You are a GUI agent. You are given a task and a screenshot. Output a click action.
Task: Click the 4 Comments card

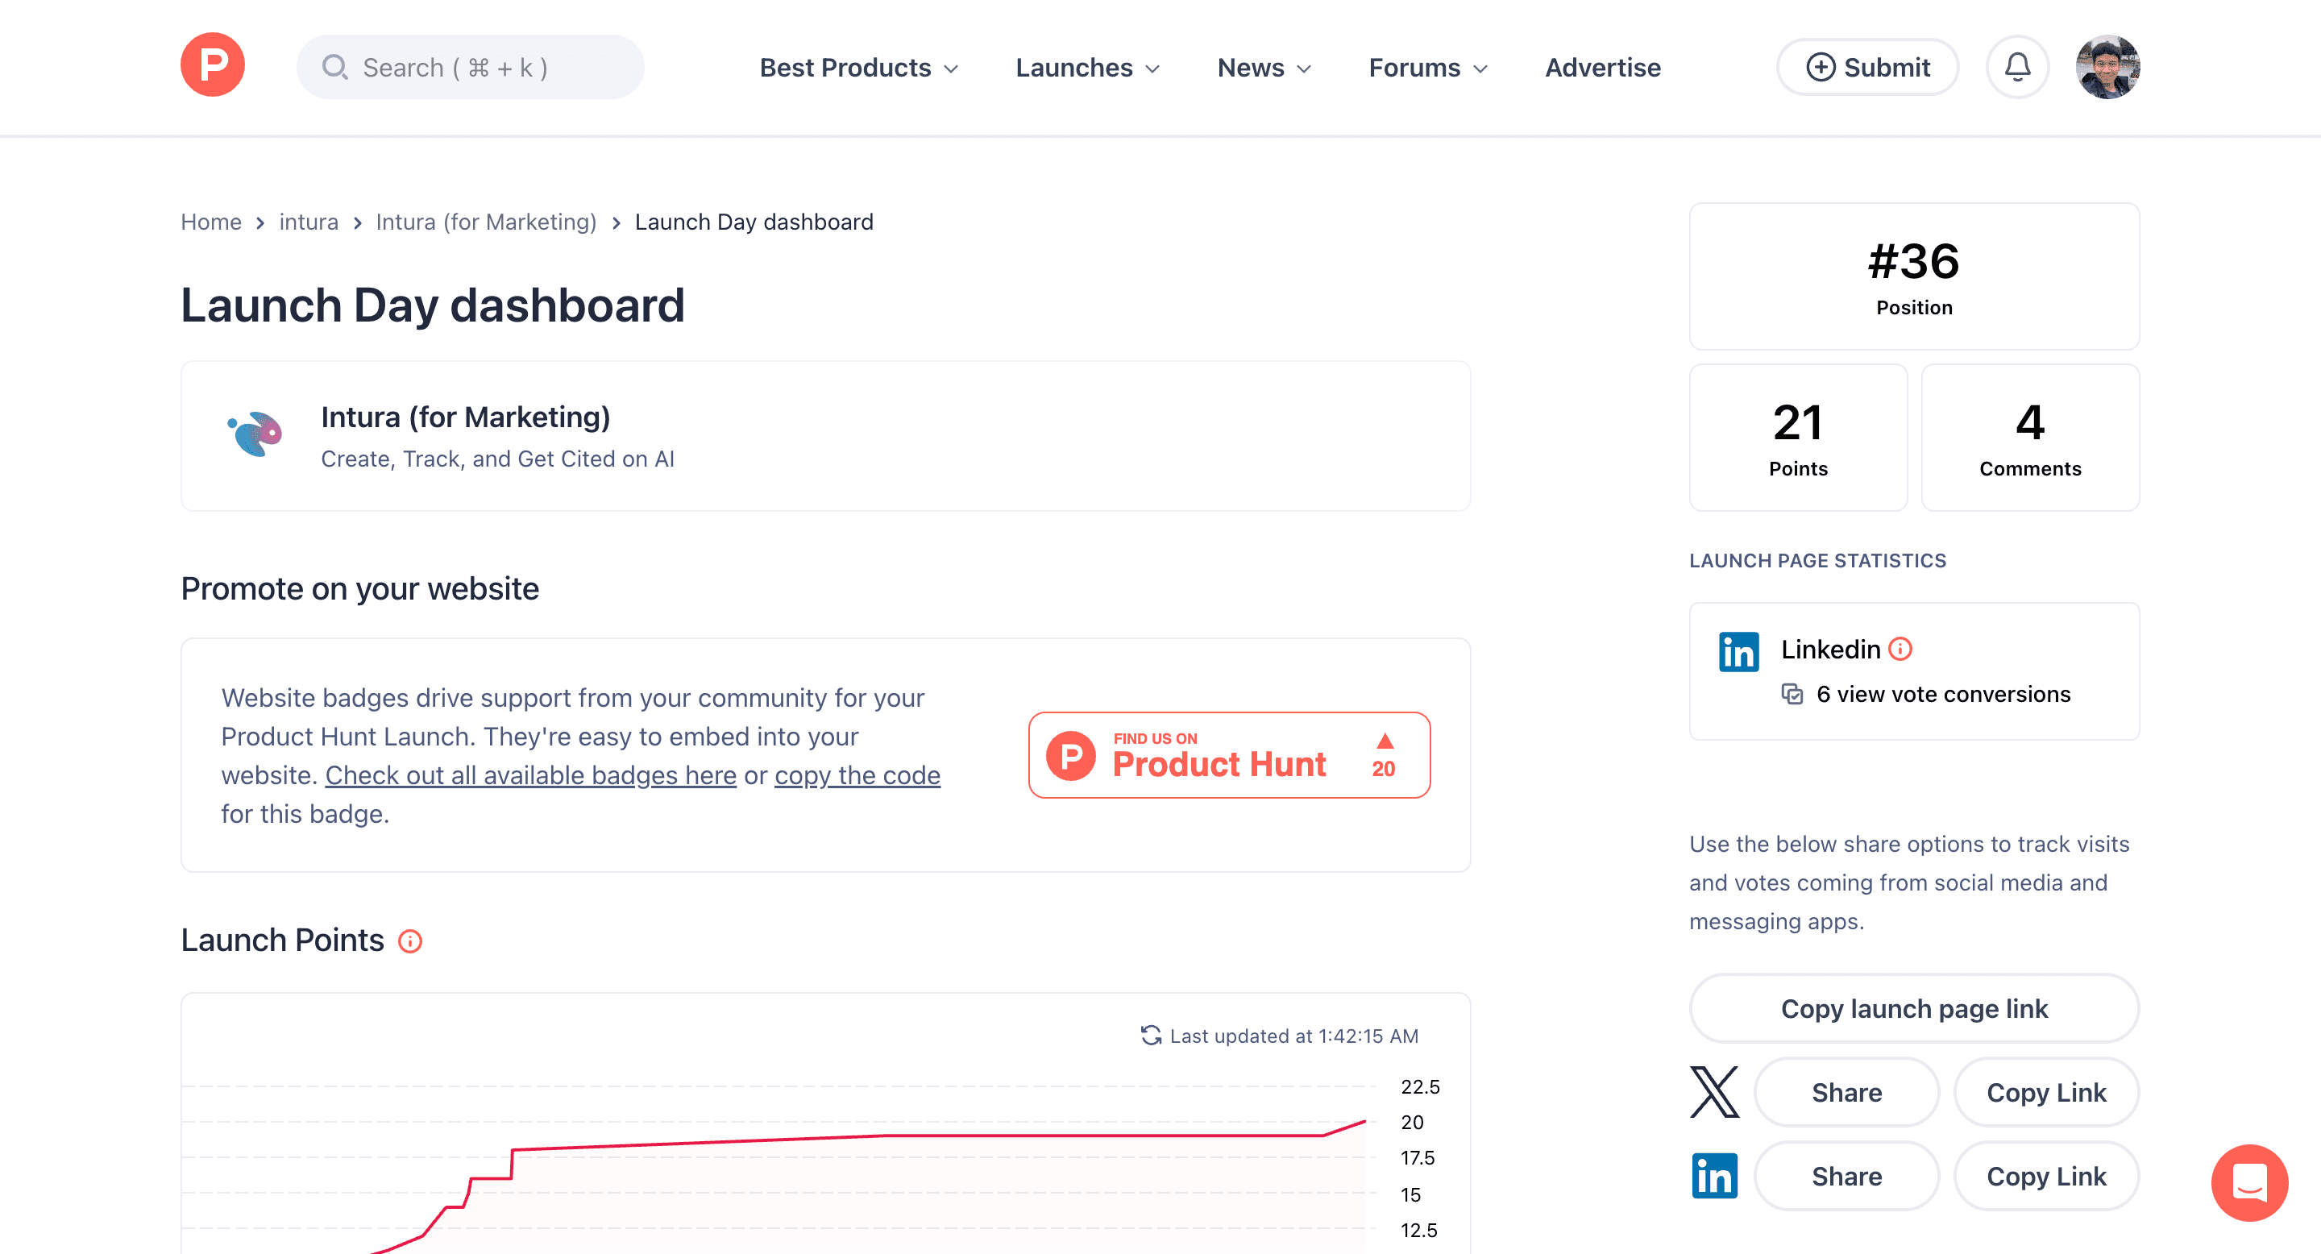[2030, 437]
